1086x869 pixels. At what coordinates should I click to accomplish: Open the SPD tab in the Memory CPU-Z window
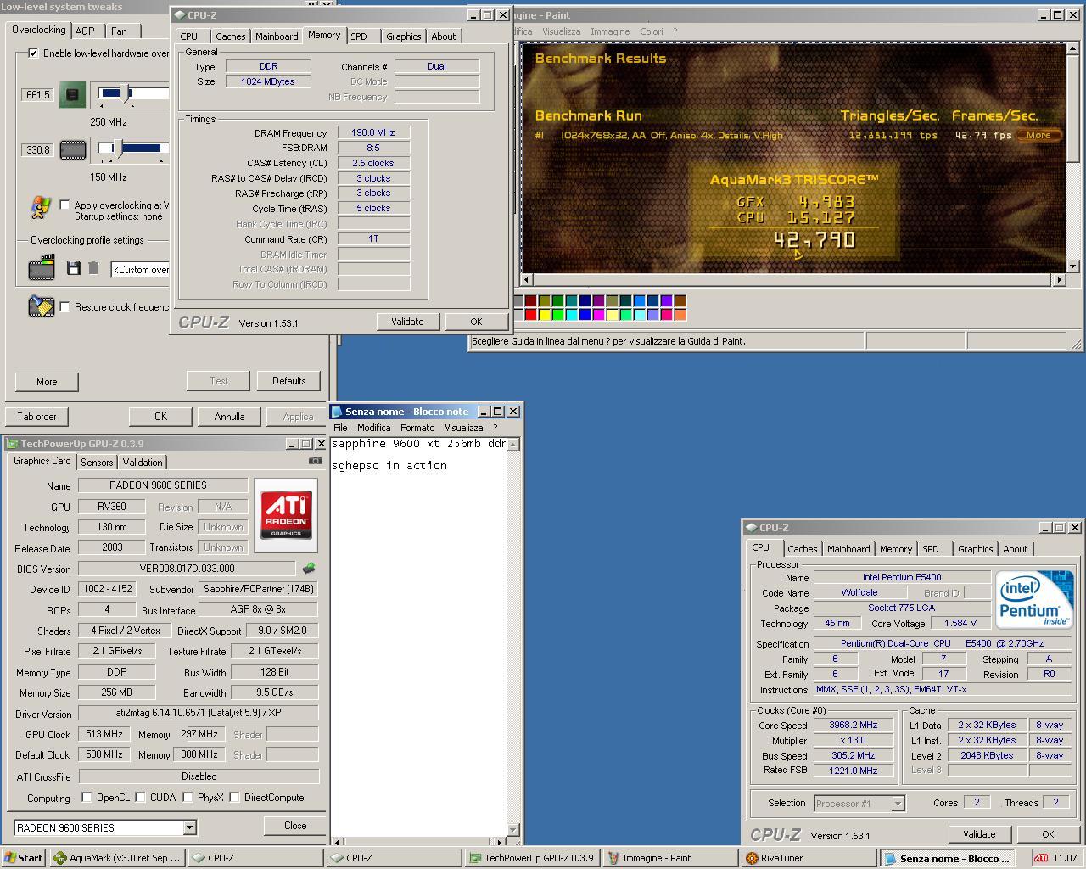(359, 36)
